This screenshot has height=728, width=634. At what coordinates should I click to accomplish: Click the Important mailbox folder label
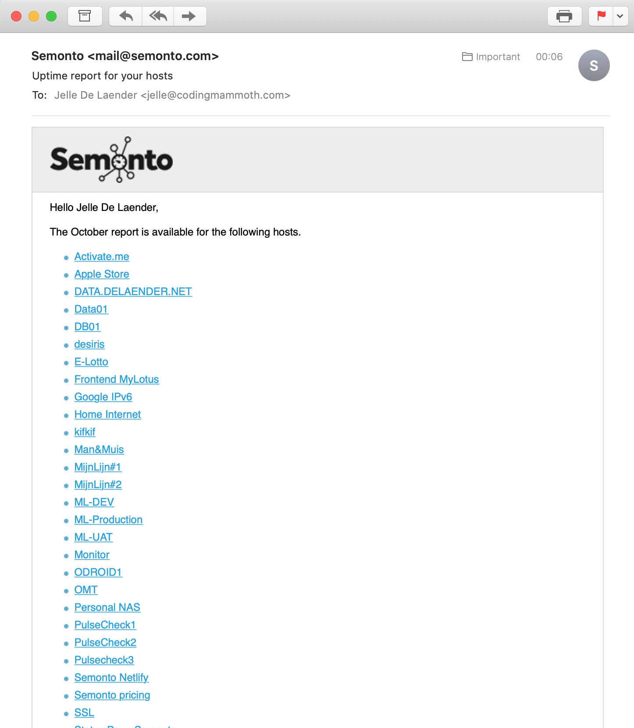[x=491, y=57]
